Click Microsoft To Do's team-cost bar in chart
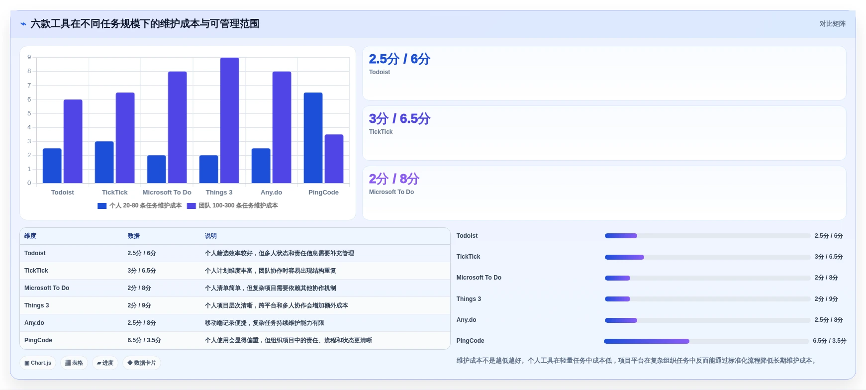 178,127
